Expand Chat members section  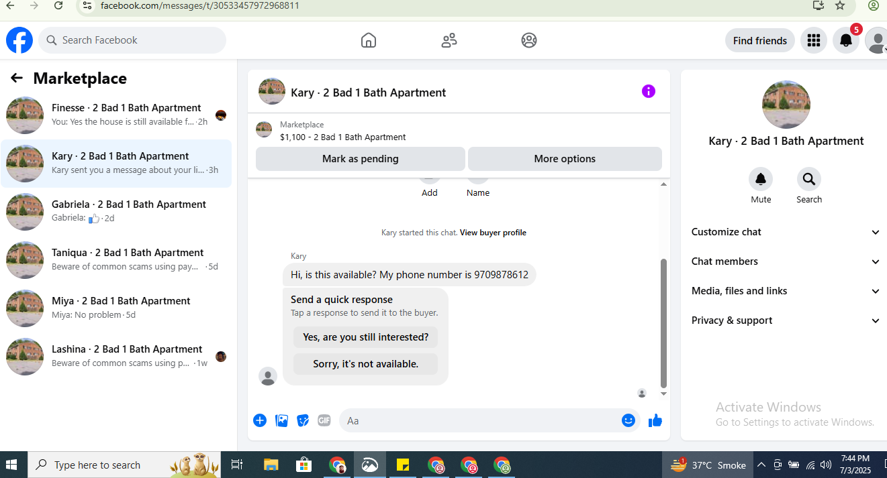point(786,261)
